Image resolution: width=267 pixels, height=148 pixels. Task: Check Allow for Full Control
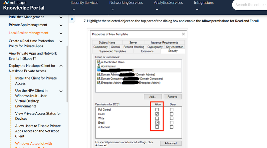pos(157,109)
